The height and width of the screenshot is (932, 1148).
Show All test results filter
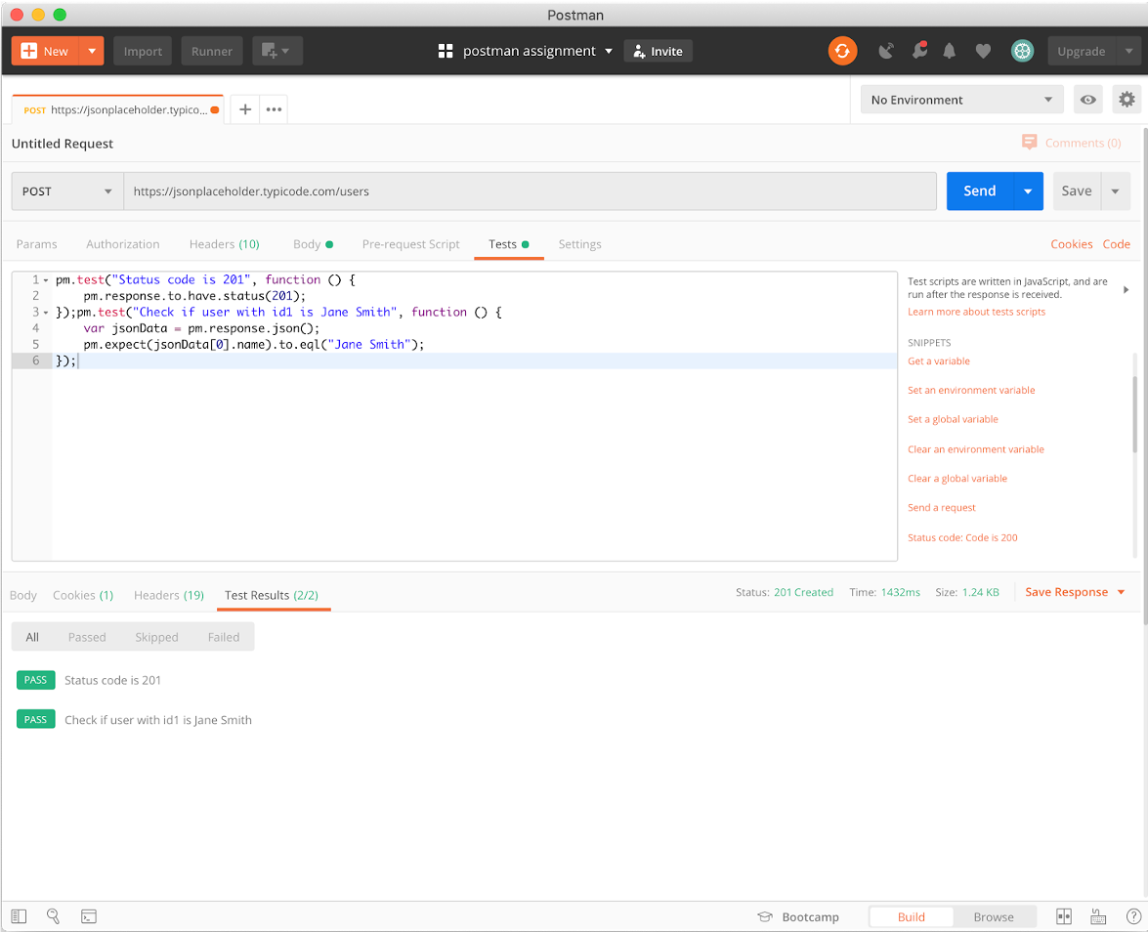[x=32, y=637]
